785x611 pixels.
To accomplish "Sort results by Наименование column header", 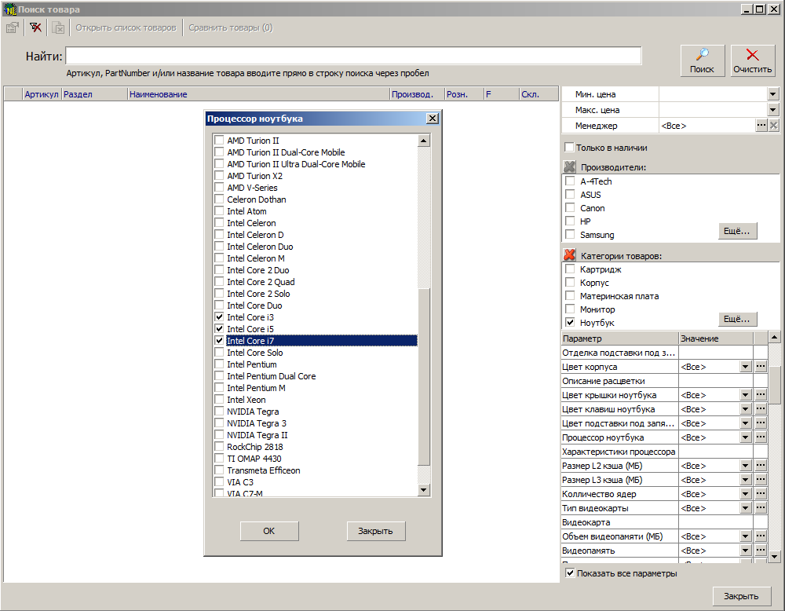I will 258,93.
